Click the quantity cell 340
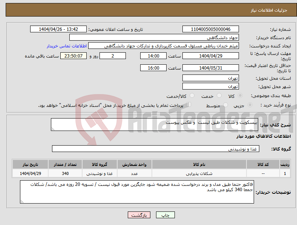297x225 pixels. (x=65, y=173)
